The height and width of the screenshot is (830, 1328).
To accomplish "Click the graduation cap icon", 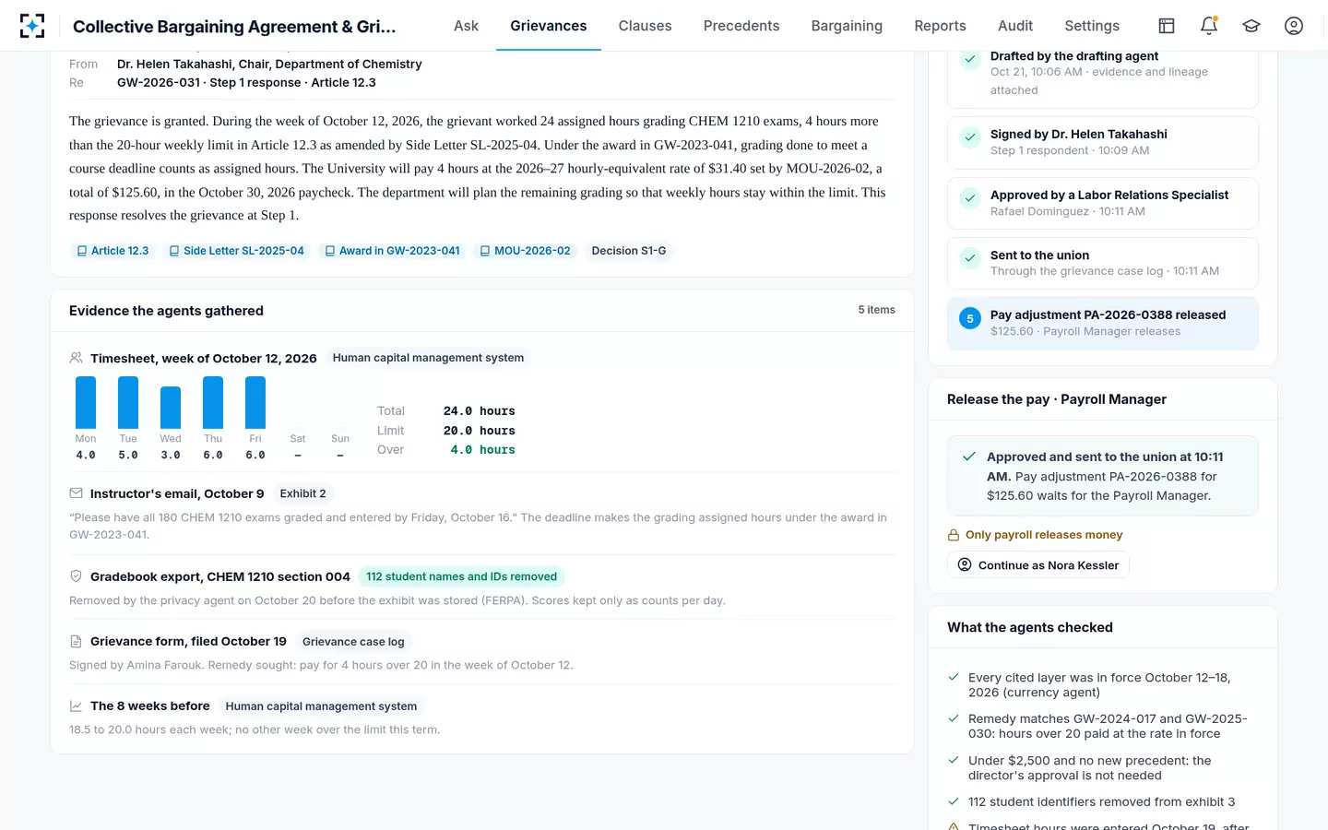I will click(1251, 26).
